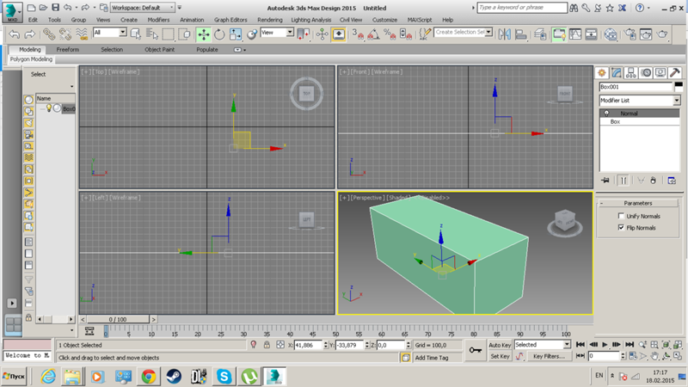
Task: Open the Workspace: Default dropdown
Action: point(142,8)
